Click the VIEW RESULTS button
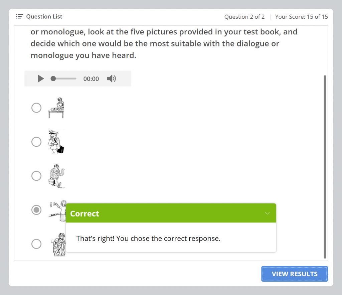Viewport: 342px width, 295px height. pos(294,274)
